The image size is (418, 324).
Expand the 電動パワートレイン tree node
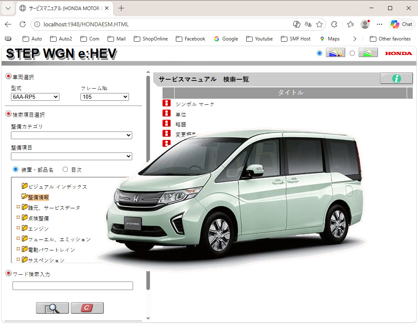(18, 249)
